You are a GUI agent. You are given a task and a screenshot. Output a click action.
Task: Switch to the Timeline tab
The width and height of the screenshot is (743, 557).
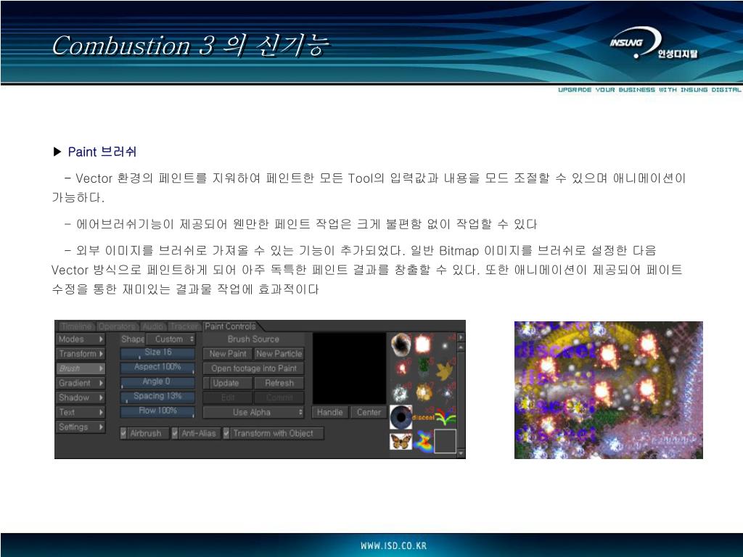tap(76, 326)
